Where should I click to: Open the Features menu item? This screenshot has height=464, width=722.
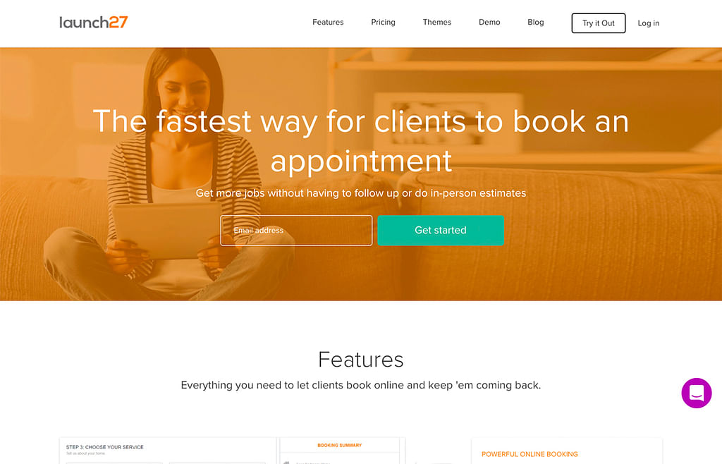328,22
